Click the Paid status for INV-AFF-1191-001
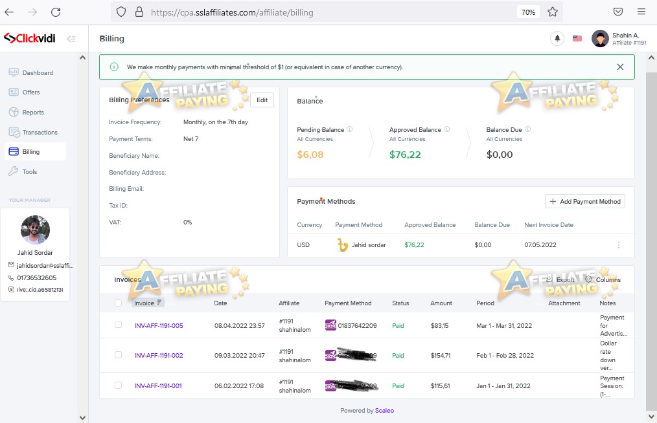 (398, 385)
